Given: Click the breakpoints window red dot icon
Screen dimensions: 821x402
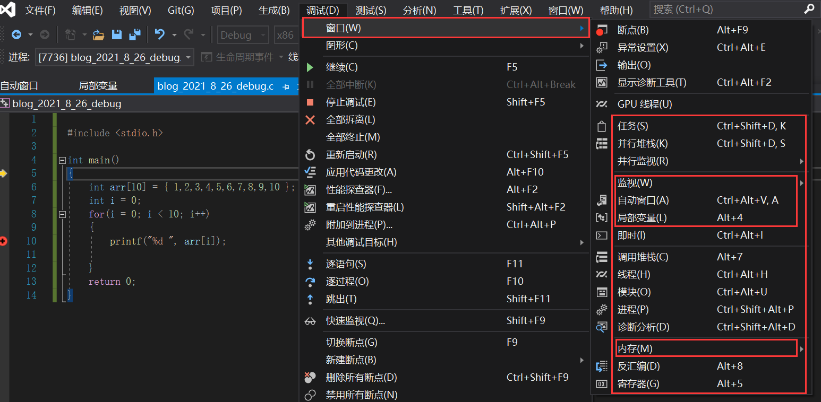Looking at the screenshot, I should (x=601, y=30).
